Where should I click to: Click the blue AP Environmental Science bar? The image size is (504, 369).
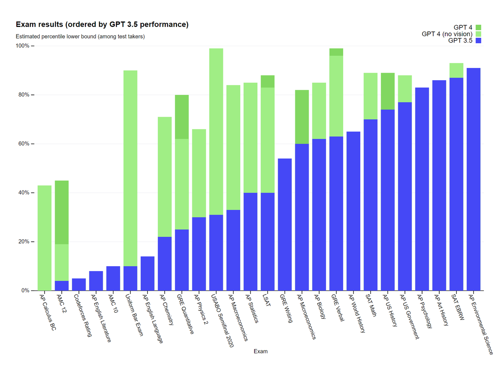[474, 179]
